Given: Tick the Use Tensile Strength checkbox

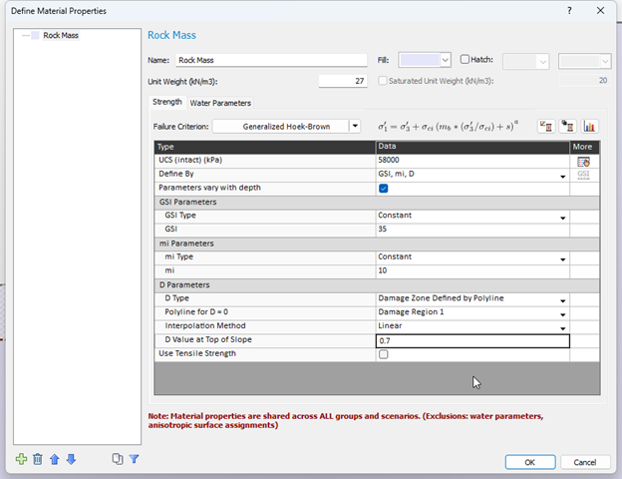Looking at the screenshot, I should 384,354.
